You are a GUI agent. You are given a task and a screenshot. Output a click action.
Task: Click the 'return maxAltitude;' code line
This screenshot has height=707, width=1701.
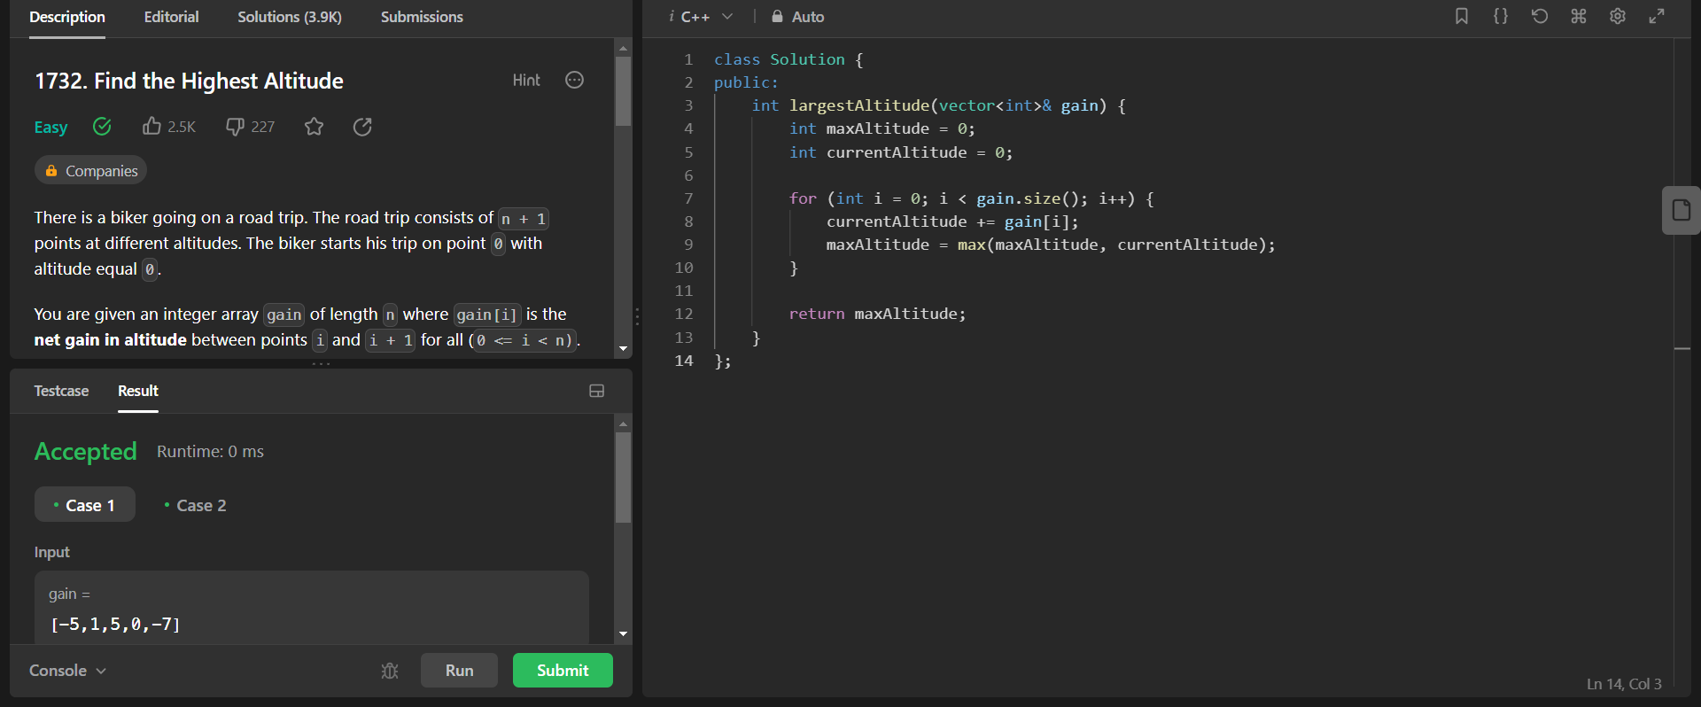(x=877, y=314)
